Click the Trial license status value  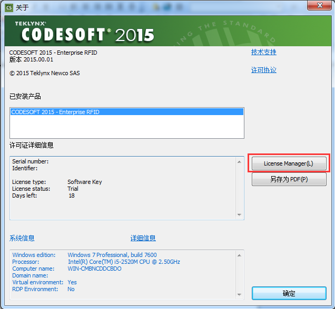point(73,189)
